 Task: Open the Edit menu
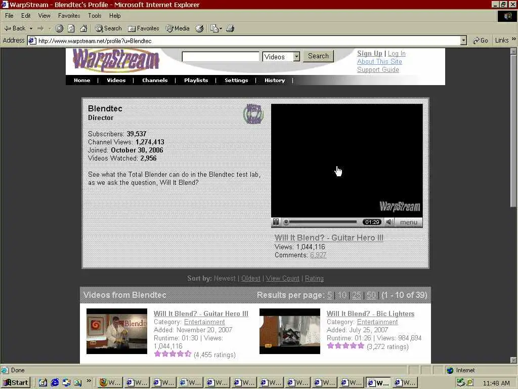tap(26, 16)
